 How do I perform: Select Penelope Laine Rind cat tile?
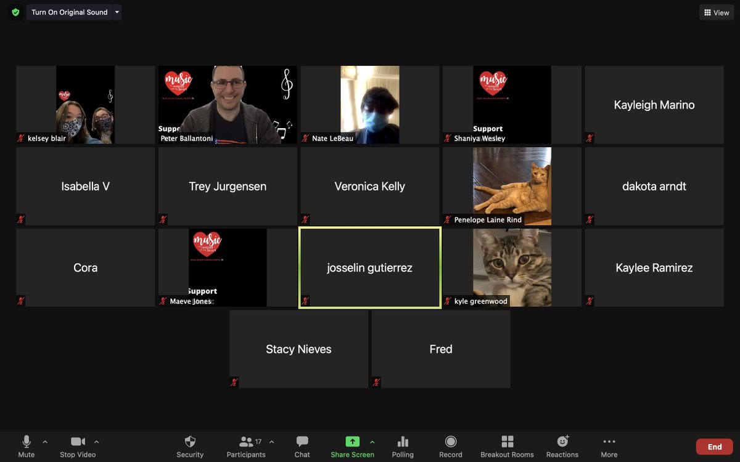click(x=512, y=186)
